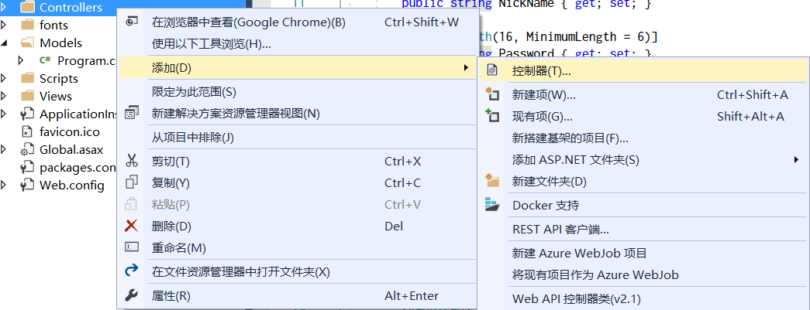This screenshot has height=310, width=810.
Task: Choose 从项目中排除(J) menu entry
Action: [x=193, y=138]
